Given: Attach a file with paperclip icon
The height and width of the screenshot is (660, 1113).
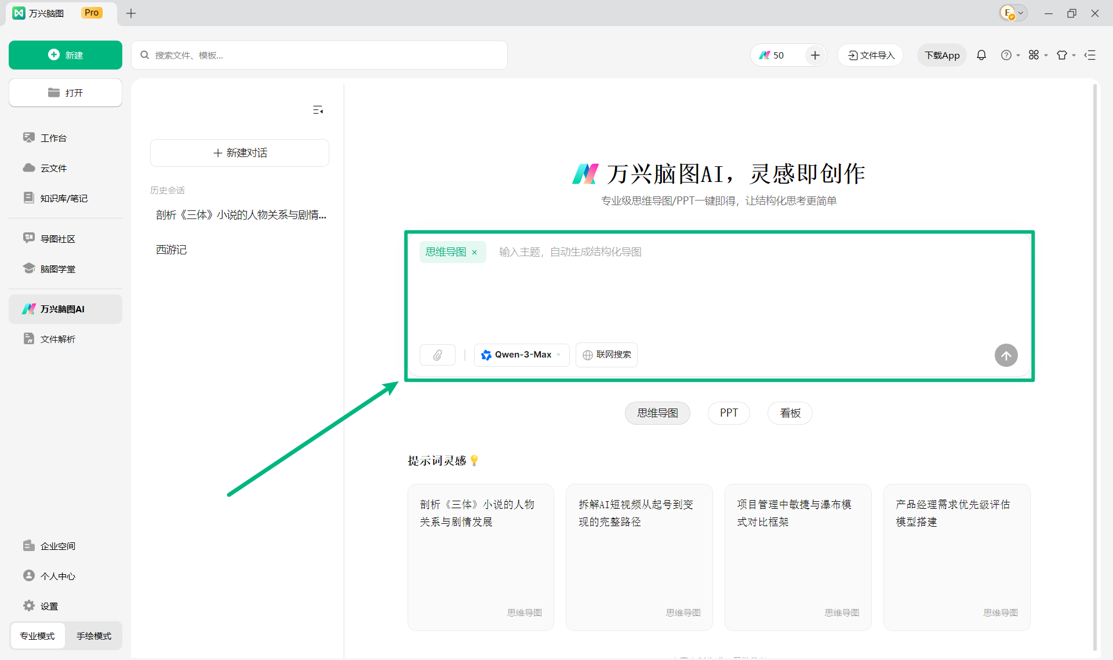Looking at the screenshot, I should click(438, 355).
